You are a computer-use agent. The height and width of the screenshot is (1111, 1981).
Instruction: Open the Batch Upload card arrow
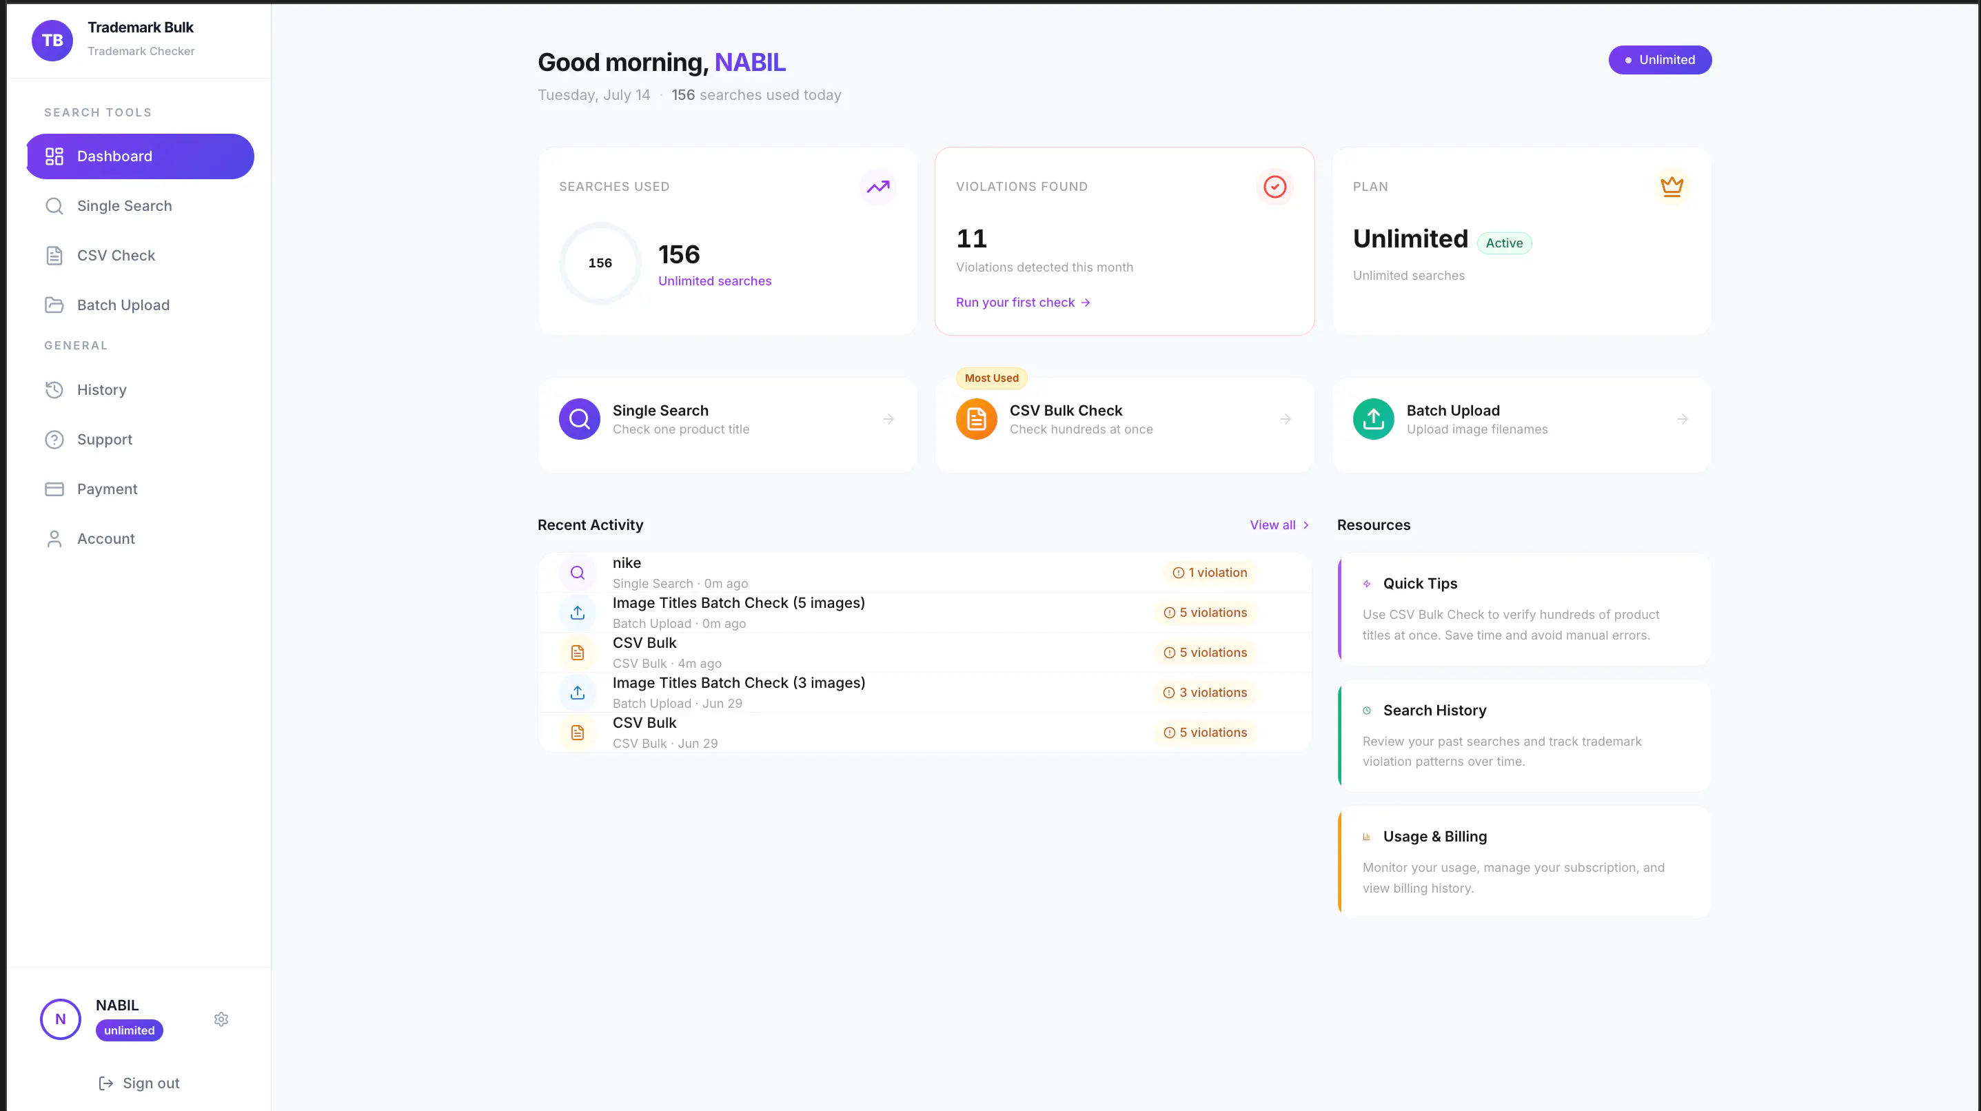pos(1682,419)
